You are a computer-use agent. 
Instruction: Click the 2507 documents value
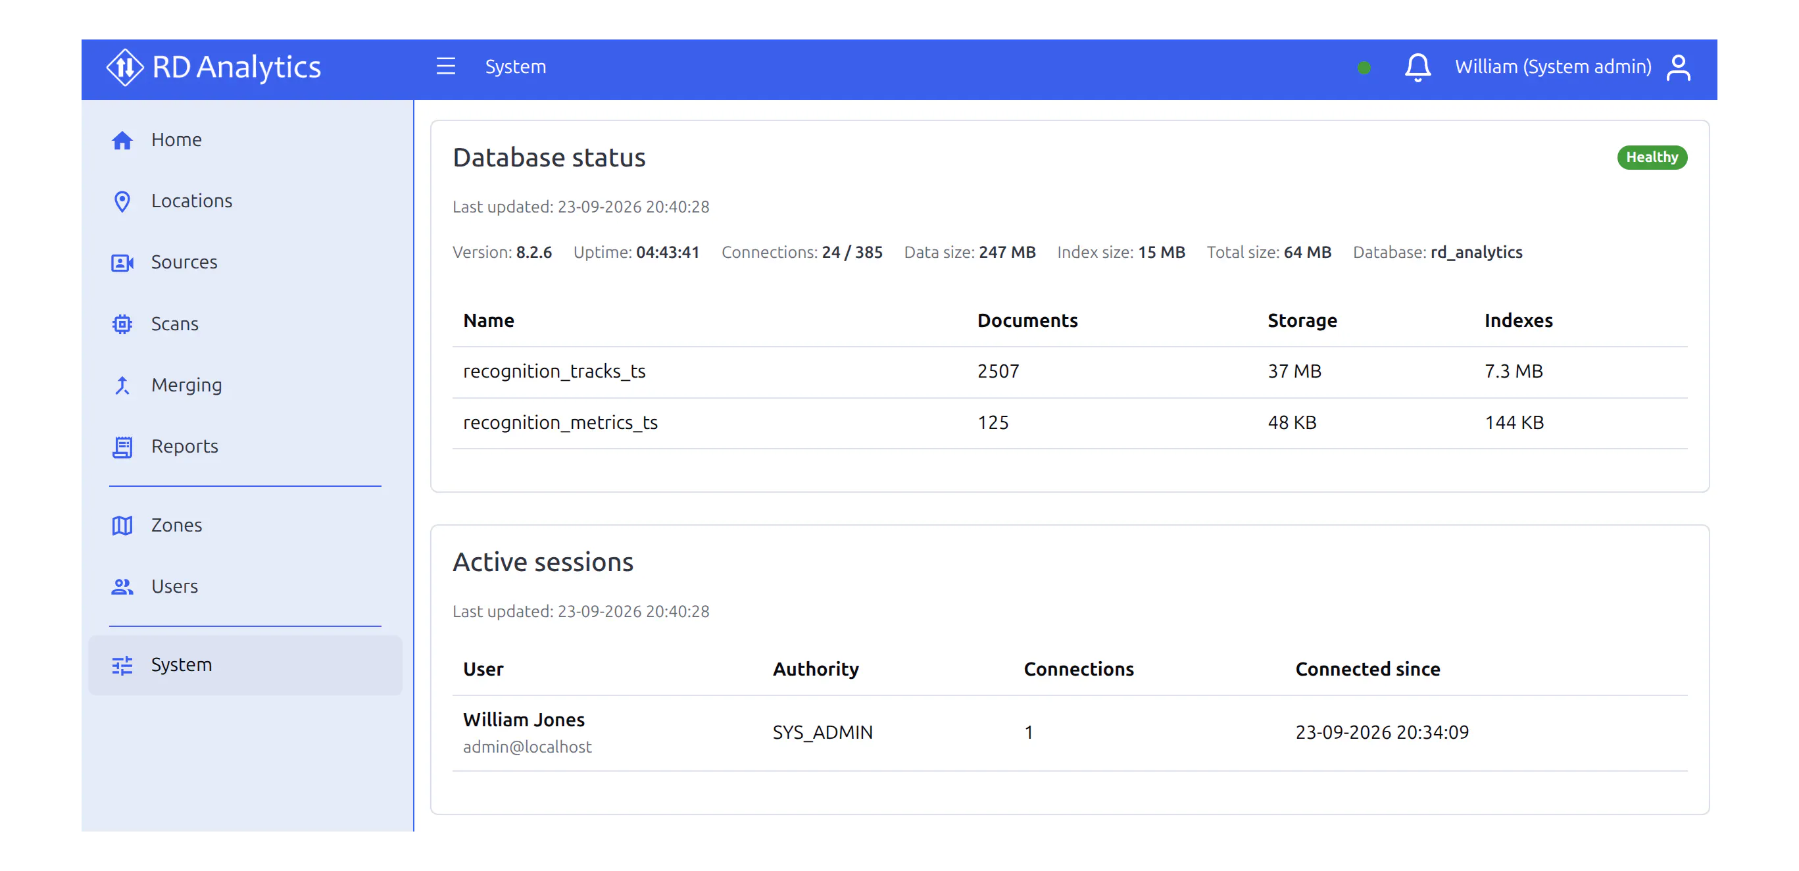point(998,372)
